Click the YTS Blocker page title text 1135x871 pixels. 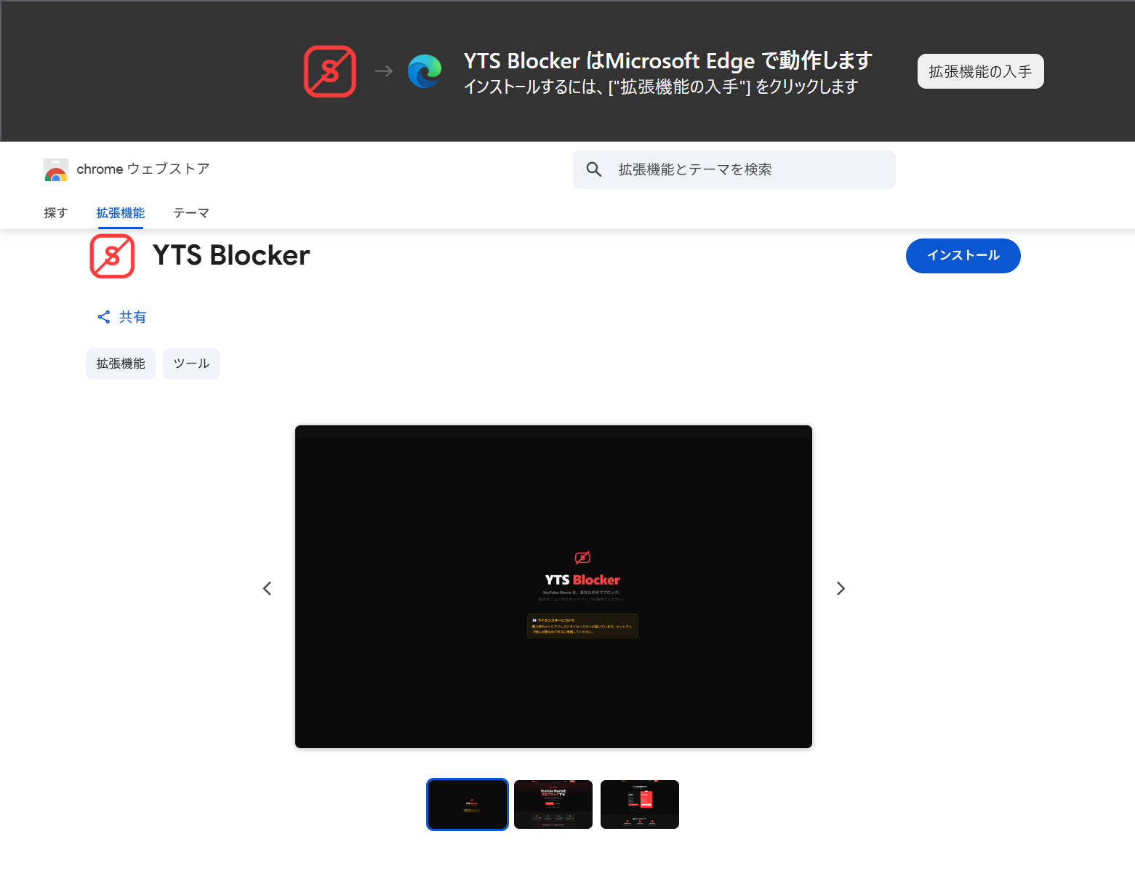(x=231, y=255)
